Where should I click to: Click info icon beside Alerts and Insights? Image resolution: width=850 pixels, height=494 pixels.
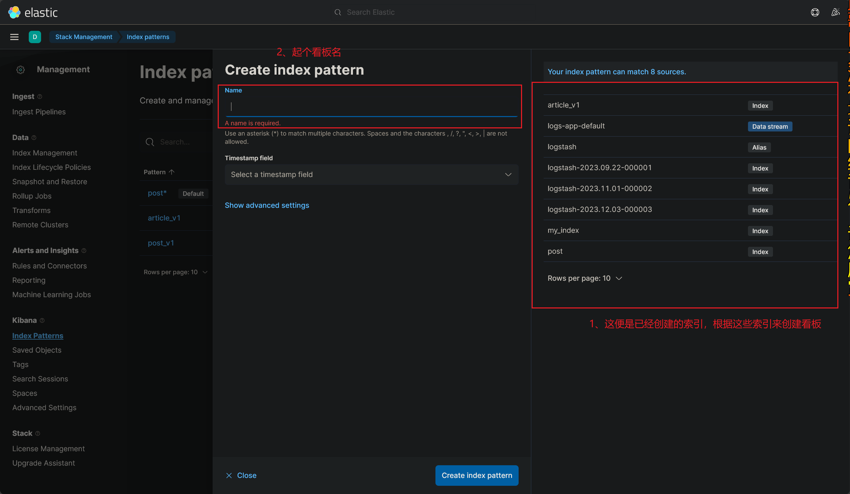click(84, 251)
